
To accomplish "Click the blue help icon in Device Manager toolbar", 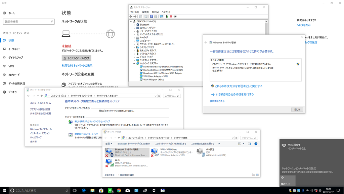I will pos(152,17).
